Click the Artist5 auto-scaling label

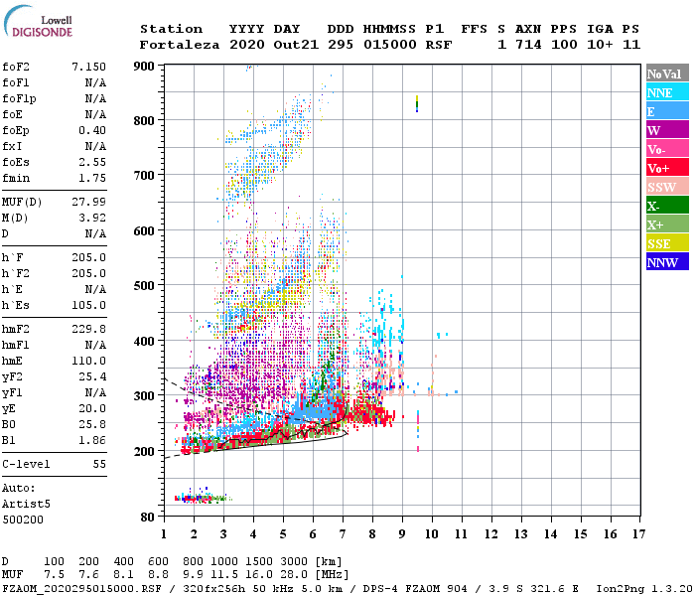point(26,505)
